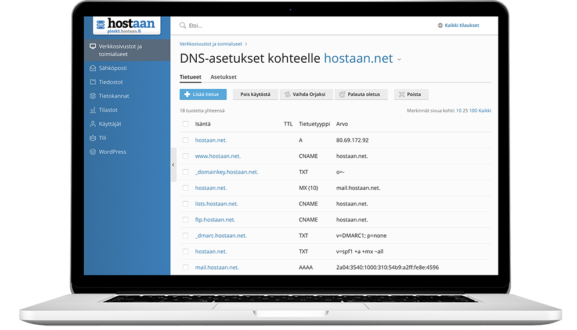Screen dimensions: 577x330
Task: Click the search magnifier icon
Action: point(182,26)
